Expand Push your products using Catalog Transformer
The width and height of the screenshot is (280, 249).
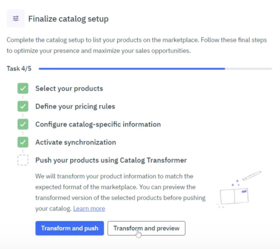(x=111, y=160)
